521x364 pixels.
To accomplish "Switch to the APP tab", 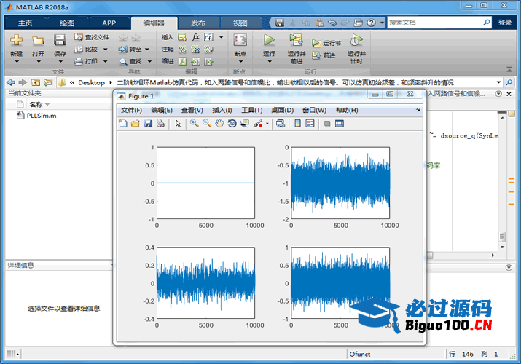I will [x=109, y=23].
